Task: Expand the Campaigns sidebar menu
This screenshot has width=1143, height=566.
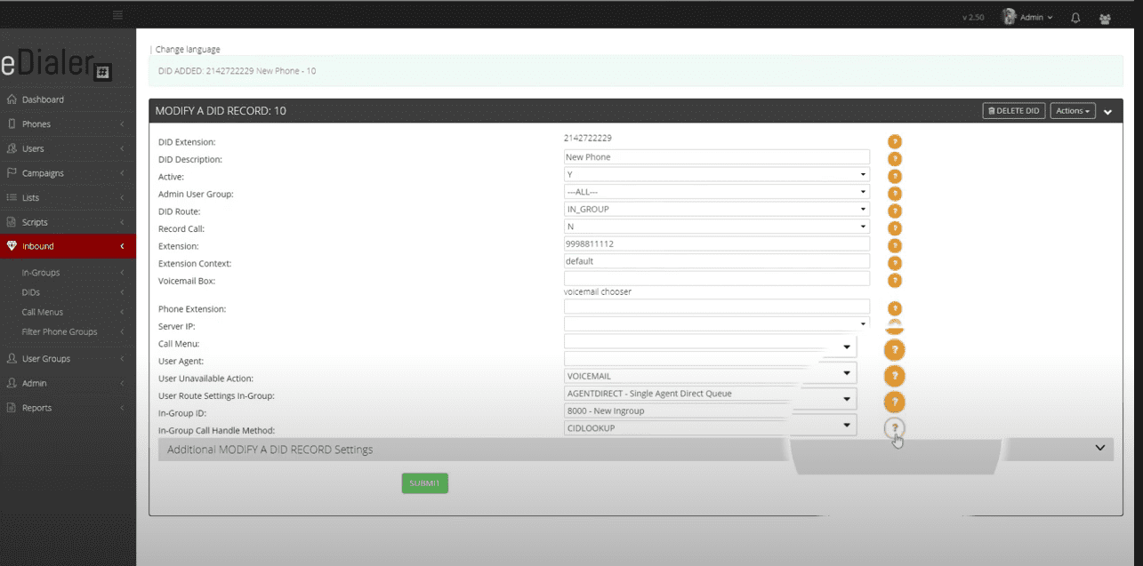Action: pos(68,172)
